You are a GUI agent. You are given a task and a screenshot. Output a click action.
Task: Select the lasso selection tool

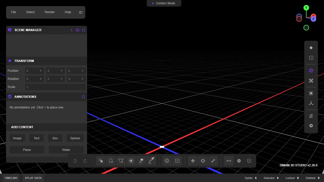tap(111, 161)
